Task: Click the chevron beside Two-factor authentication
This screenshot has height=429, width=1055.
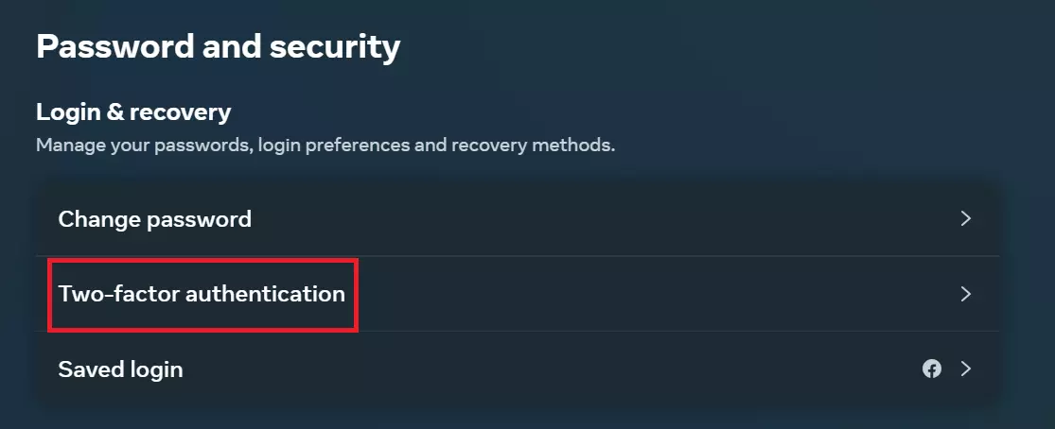Action: point(966,294)
